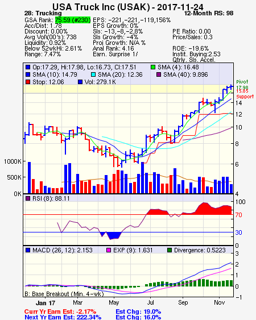The width and height of the screenshot is (256, 320).
Task: Click the red Support label
Action: point(245,96)
